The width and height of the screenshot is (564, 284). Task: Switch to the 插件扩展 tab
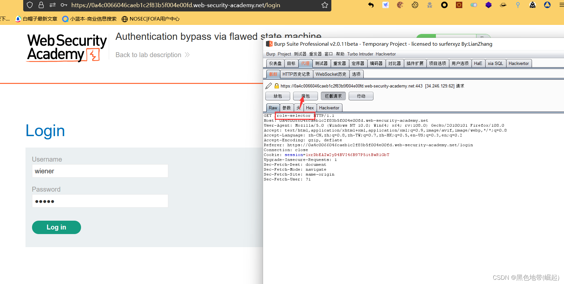coord(415,63)
